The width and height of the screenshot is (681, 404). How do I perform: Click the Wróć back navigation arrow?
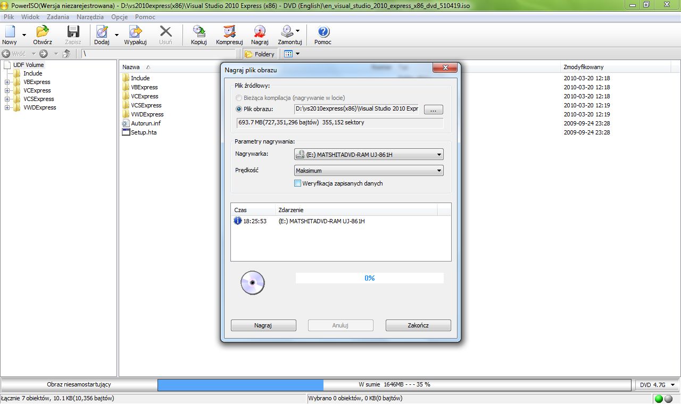point(6,54)
